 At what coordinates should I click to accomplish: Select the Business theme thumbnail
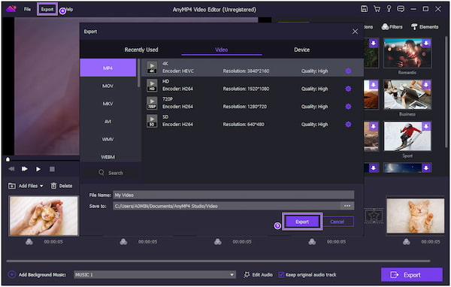tap(407, 95)
